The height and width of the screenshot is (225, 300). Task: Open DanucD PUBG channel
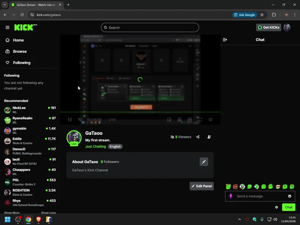pos(30,151)
